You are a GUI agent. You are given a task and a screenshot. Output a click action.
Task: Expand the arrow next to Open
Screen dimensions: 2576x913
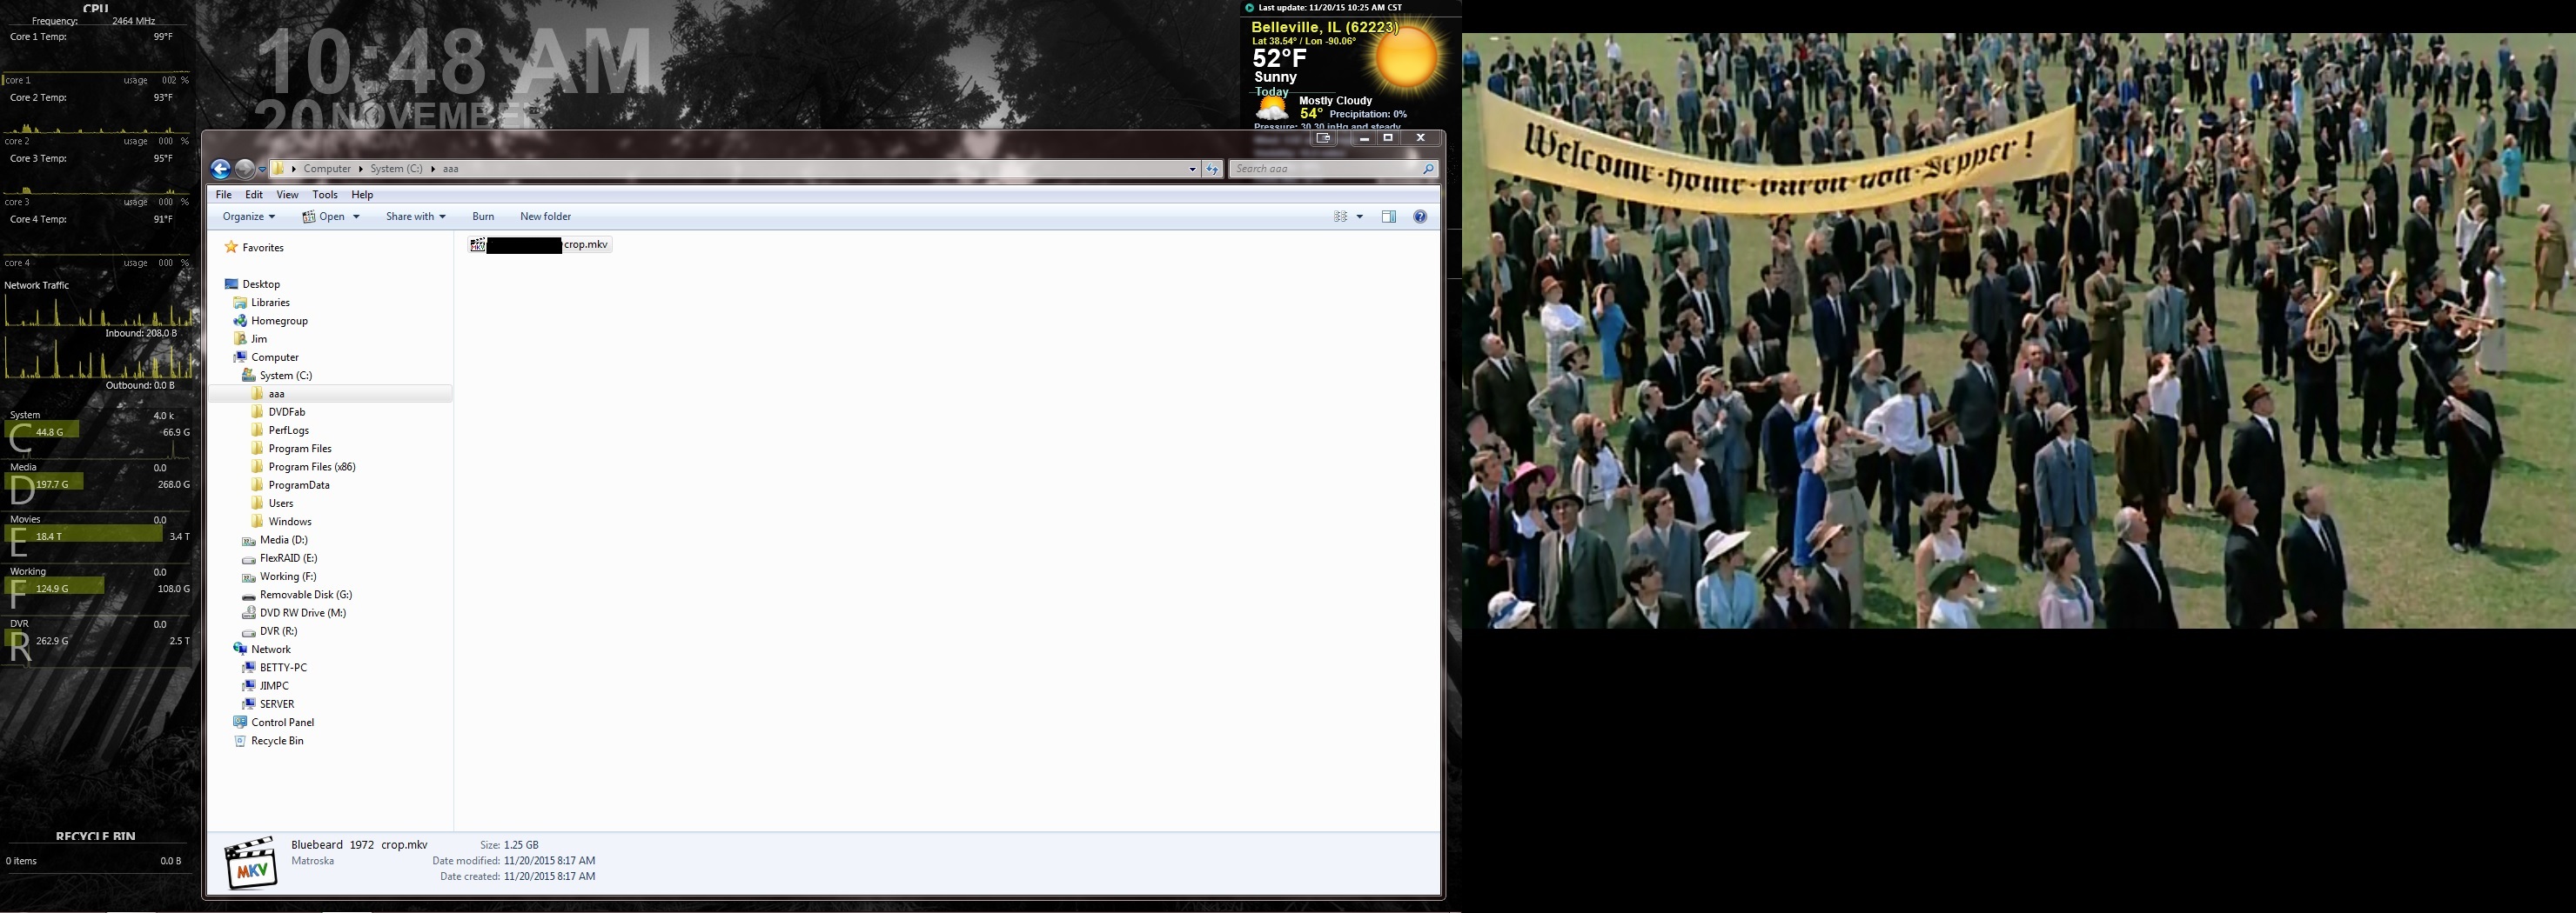click(x=356, y=217)
